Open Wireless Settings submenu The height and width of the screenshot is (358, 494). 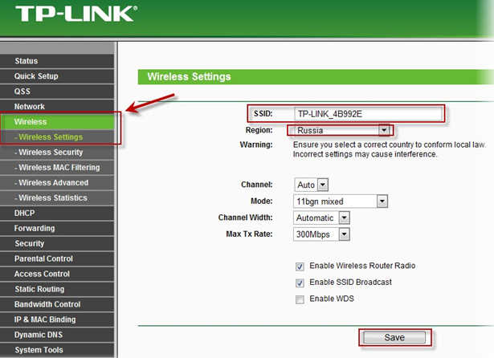[57, 137]
